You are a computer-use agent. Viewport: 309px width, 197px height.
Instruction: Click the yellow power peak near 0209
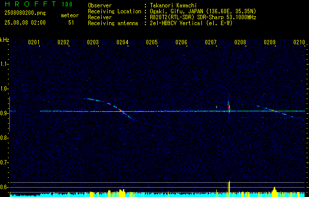tap(274, 192)
